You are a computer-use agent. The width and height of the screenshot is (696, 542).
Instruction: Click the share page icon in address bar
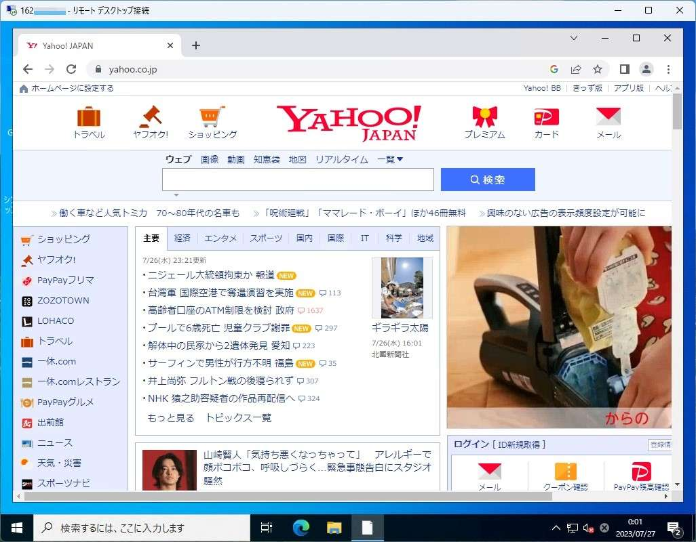[x=576, y=69]
